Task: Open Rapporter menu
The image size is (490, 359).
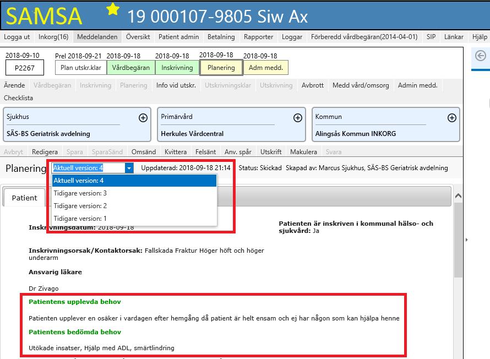Action: pyautogui.click(x=258, y=37)
